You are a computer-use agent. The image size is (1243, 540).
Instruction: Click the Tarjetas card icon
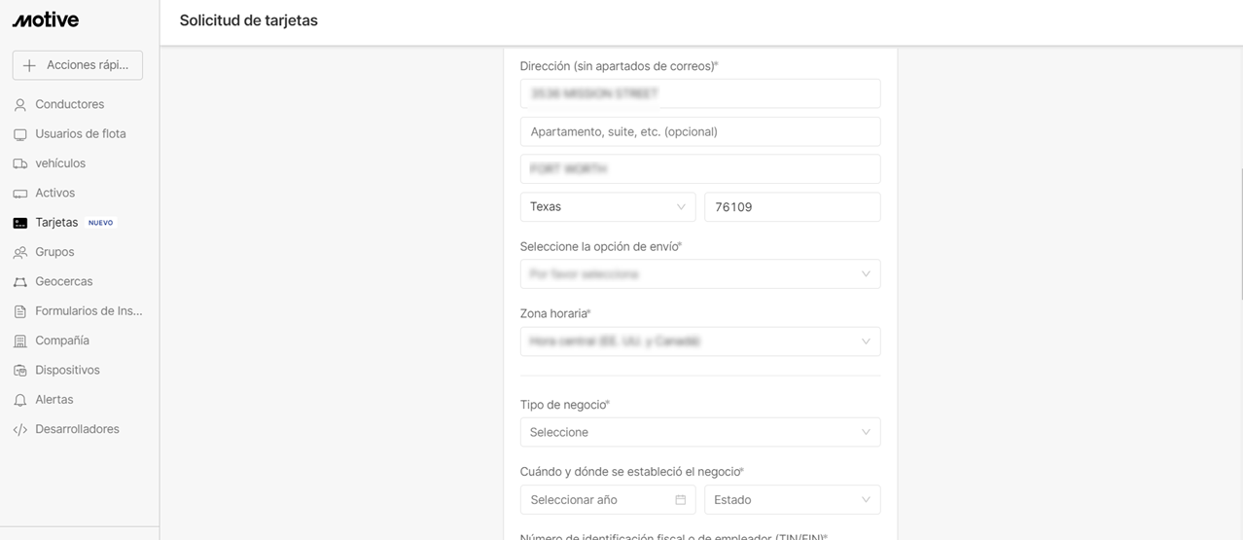tap(19, 223)
